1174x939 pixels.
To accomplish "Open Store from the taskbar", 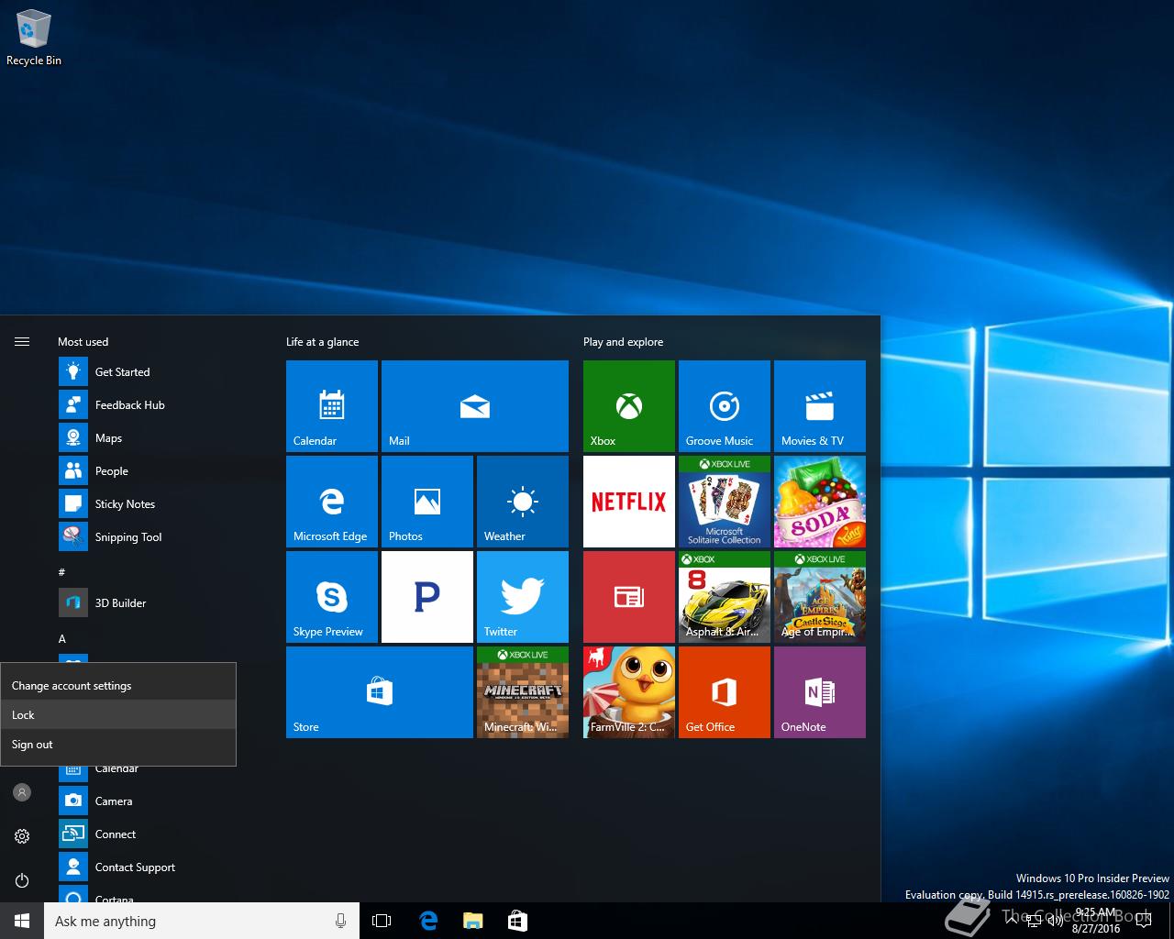I will click(x=517, y=921).
